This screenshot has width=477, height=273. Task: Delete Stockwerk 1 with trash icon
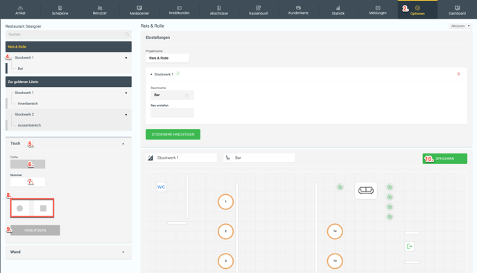(458, 74)
